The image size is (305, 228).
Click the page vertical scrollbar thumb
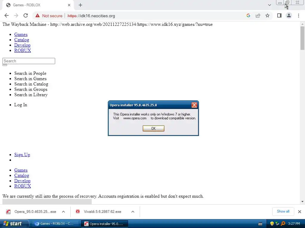coord(302,38)
